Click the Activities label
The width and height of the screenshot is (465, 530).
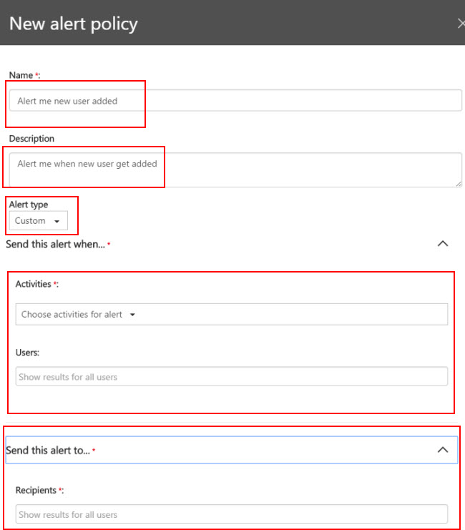click(34, 284)
